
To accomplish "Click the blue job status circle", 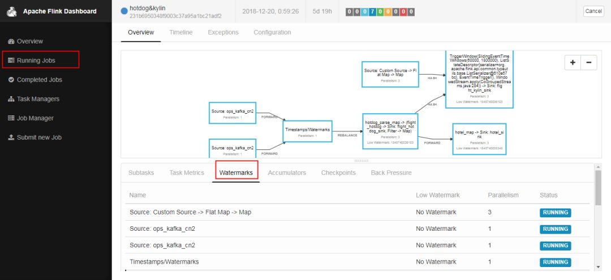I will [x=124, y=11].
